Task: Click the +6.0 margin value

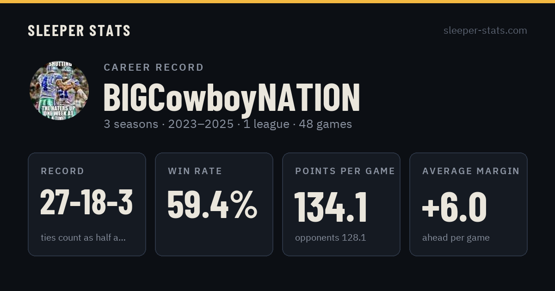Action: 454,207
